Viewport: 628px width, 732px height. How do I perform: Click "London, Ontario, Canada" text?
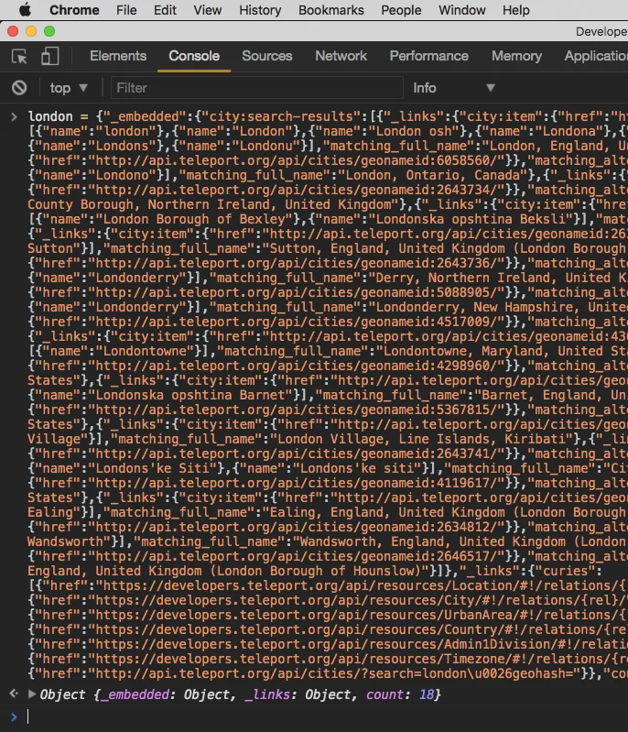click(433, 175)
